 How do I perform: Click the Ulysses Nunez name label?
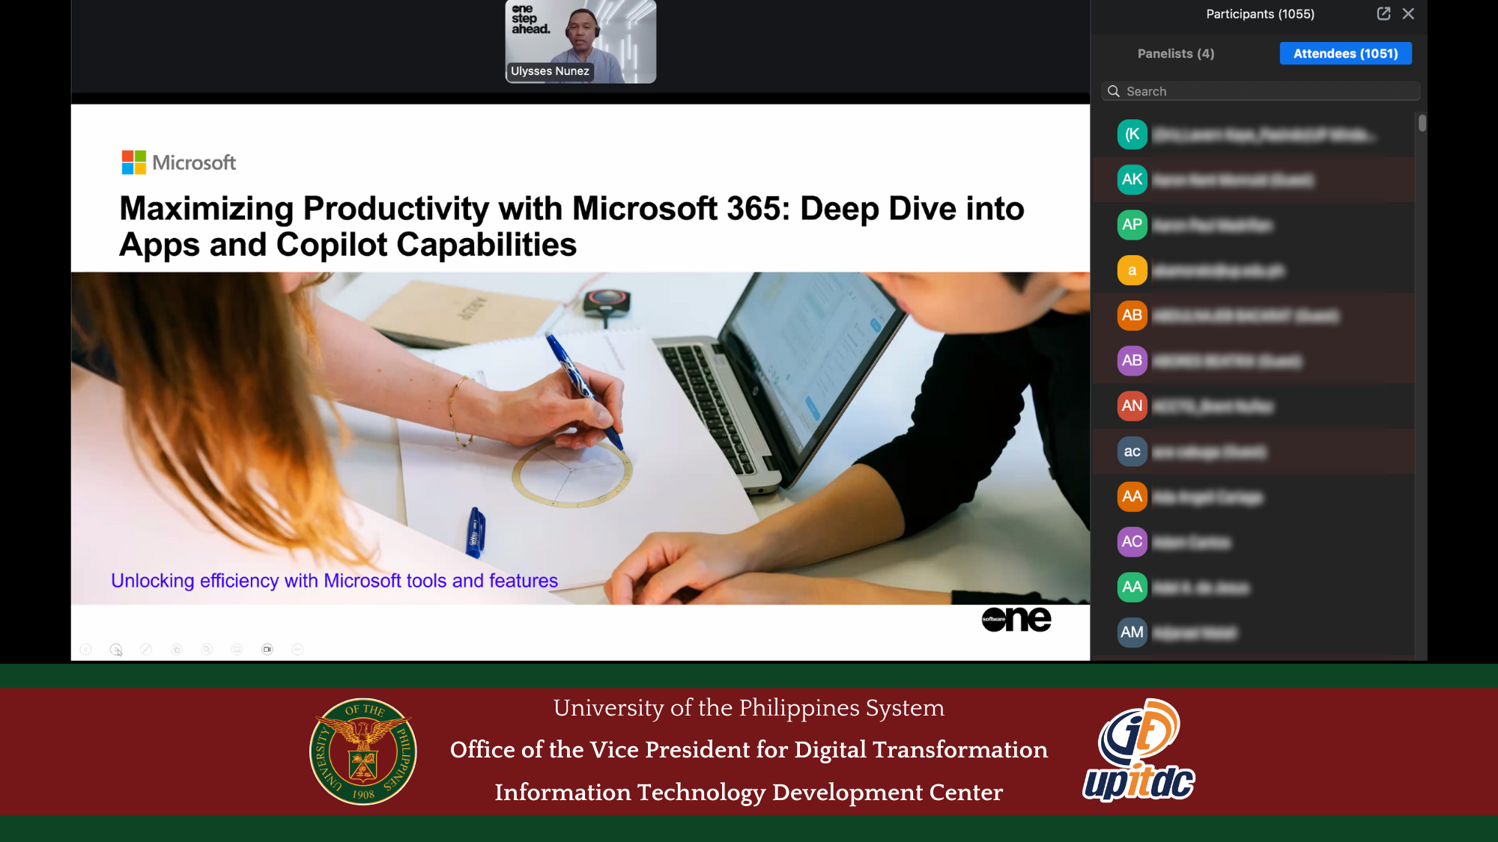pyautogui.click(x=550, y=71)
